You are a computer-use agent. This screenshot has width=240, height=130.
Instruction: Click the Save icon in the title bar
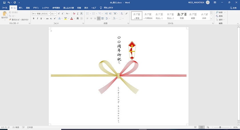(4, 2)
